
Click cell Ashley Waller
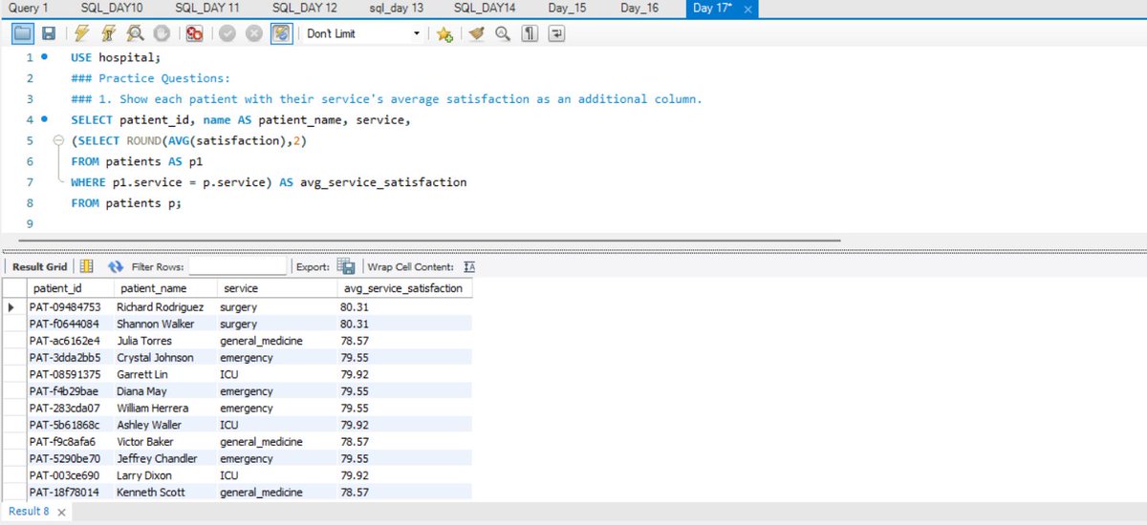(164, 425)
